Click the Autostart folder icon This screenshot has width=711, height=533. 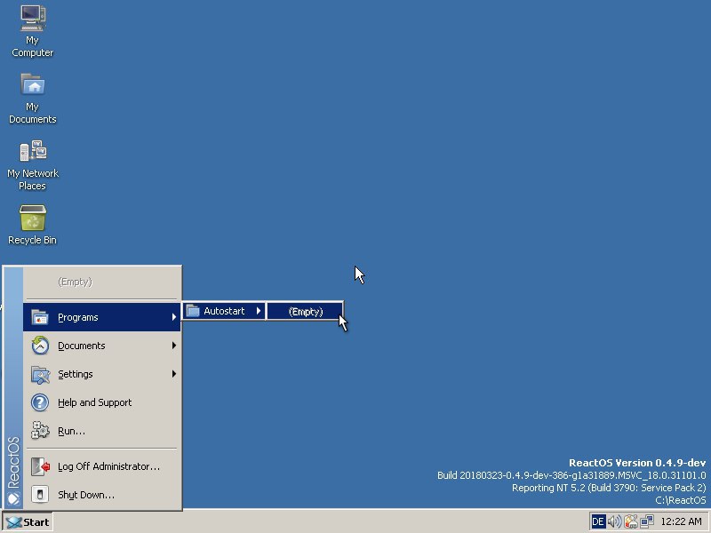point(193,311)
